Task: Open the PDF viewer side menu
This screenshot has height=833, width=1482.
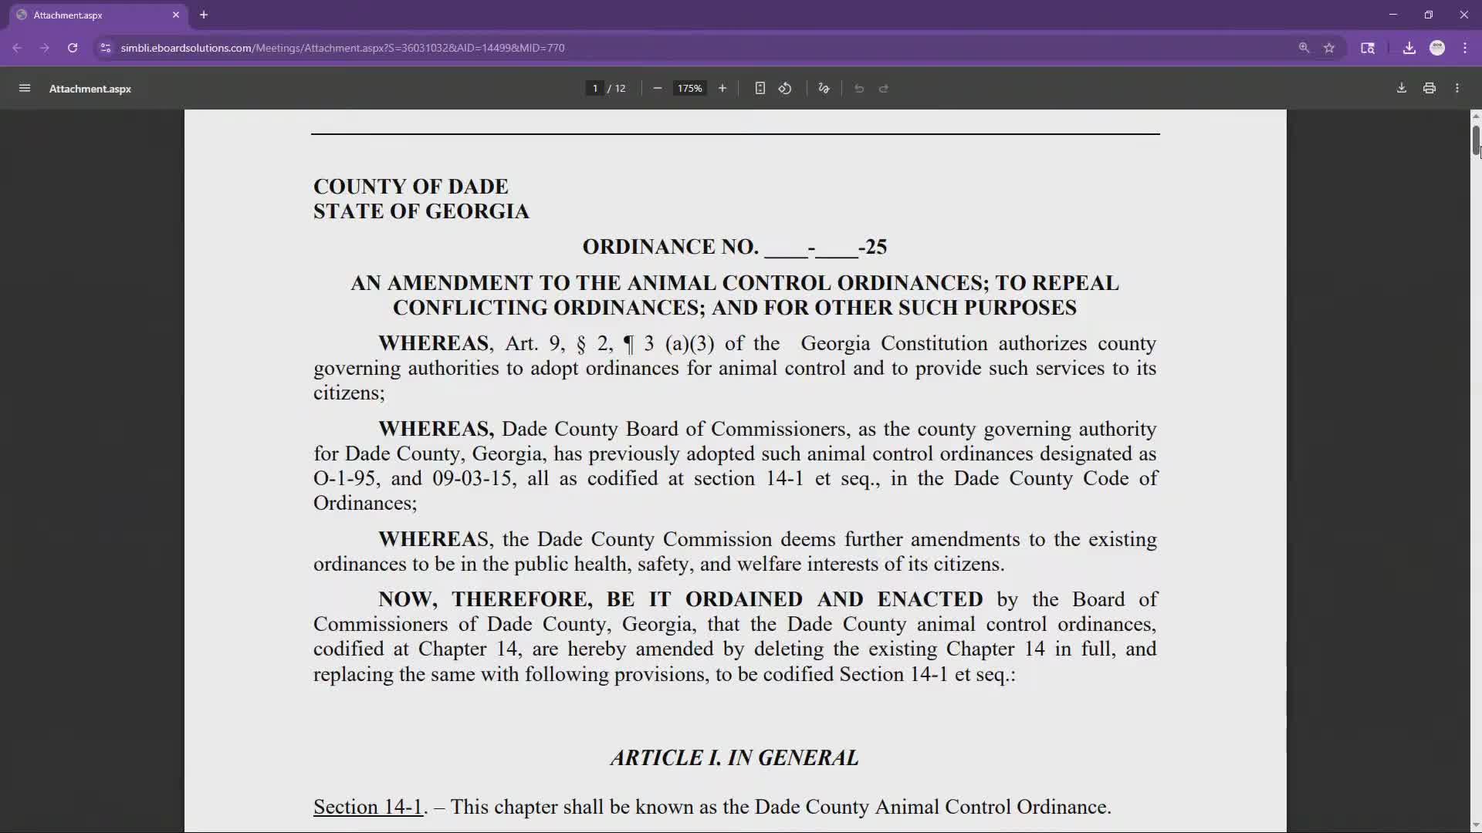Action: 25,88
